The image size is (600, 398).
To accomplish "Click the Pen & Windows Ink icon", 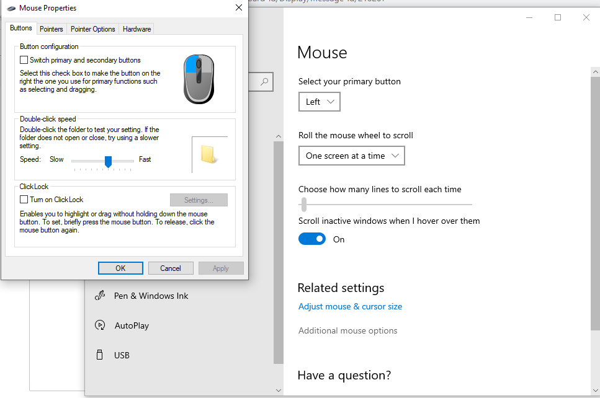I will (100, 296).
